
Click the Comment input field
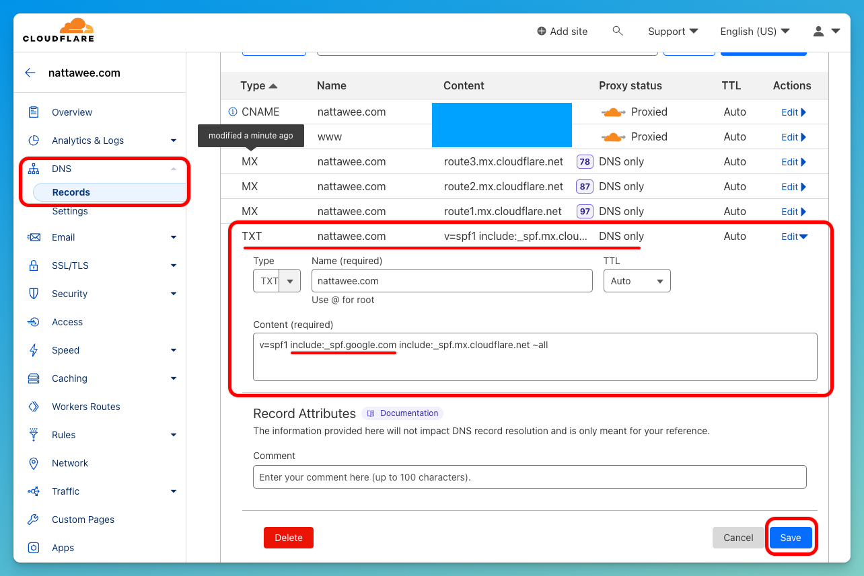[x=530, y=477]
